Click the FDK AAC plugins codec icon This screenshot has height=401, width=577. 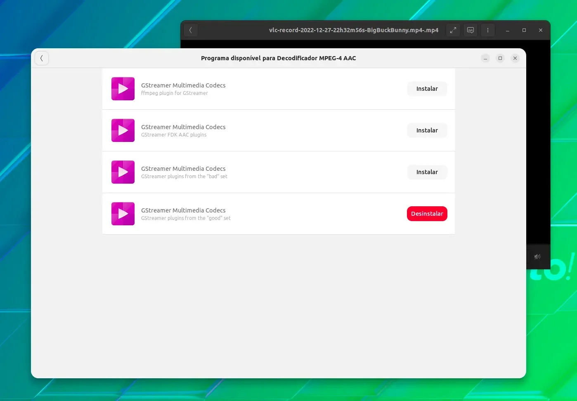click(123, 130)
